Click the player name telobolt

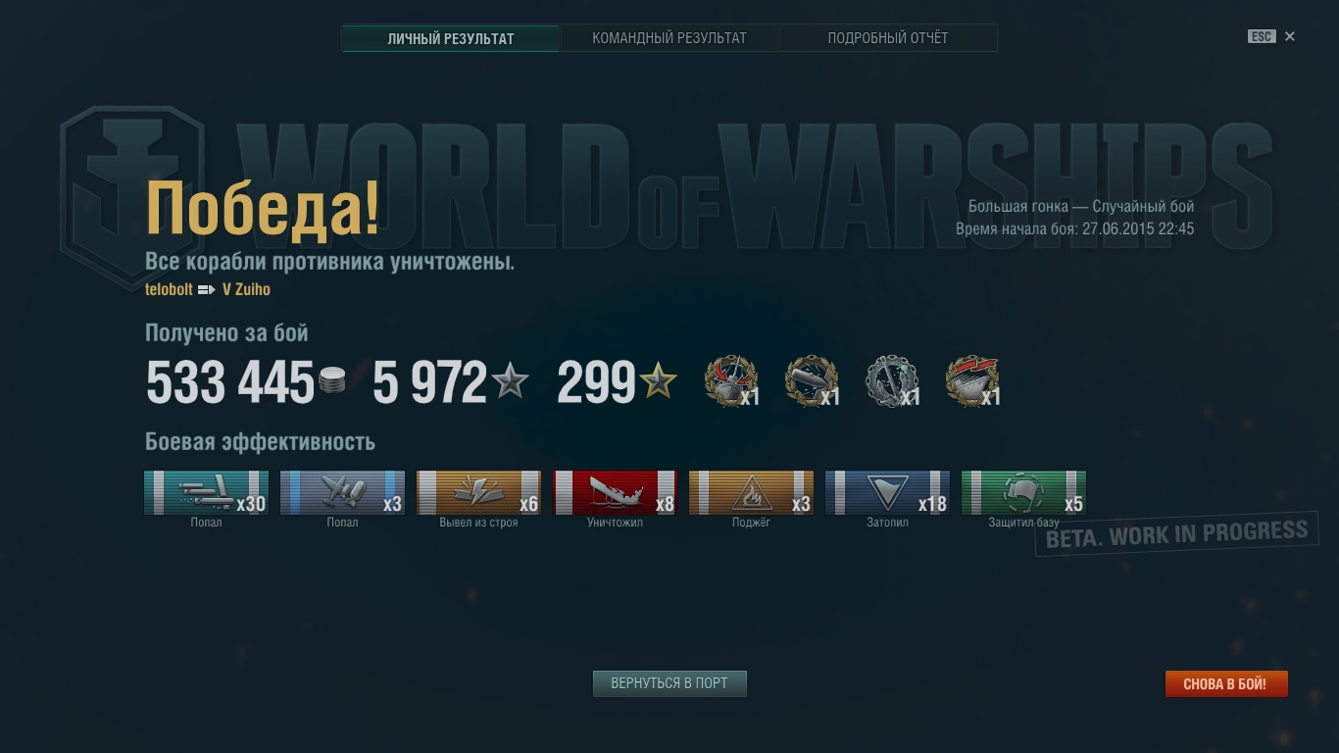coord(169,290)
